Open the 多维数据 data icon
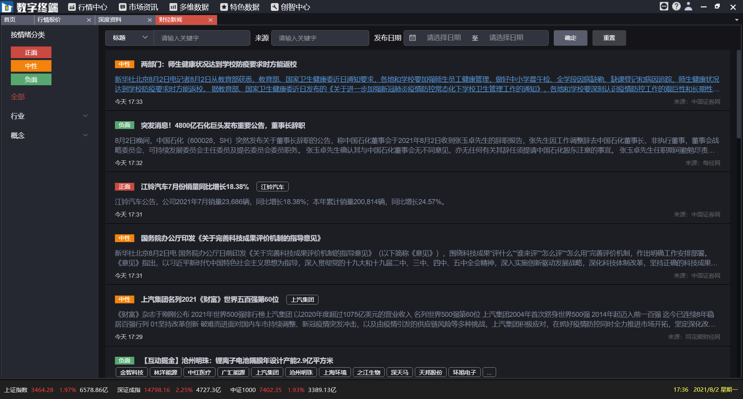Screen dimensions: 743x399 tap(173, 7)
